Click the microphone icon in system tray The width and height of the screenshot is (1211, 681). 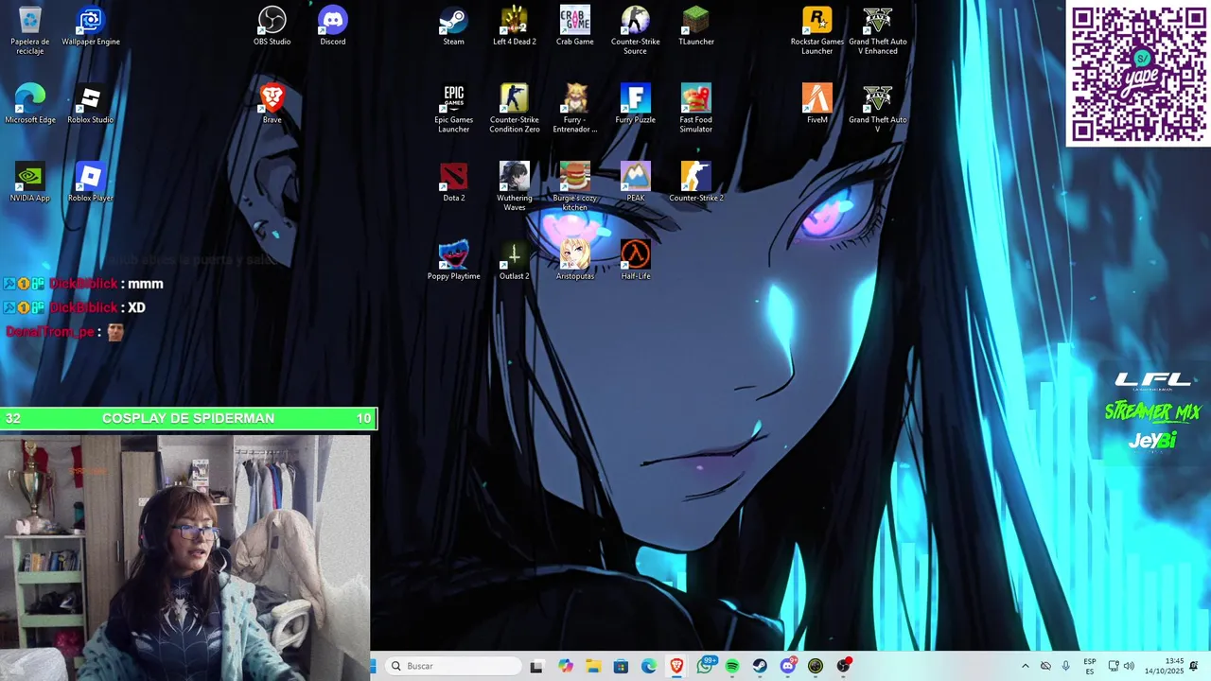click(x=1066, y=666)
